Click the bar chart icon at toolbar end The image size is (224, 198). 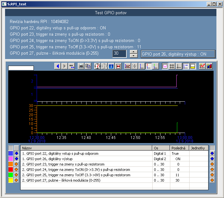click(209, 66)
